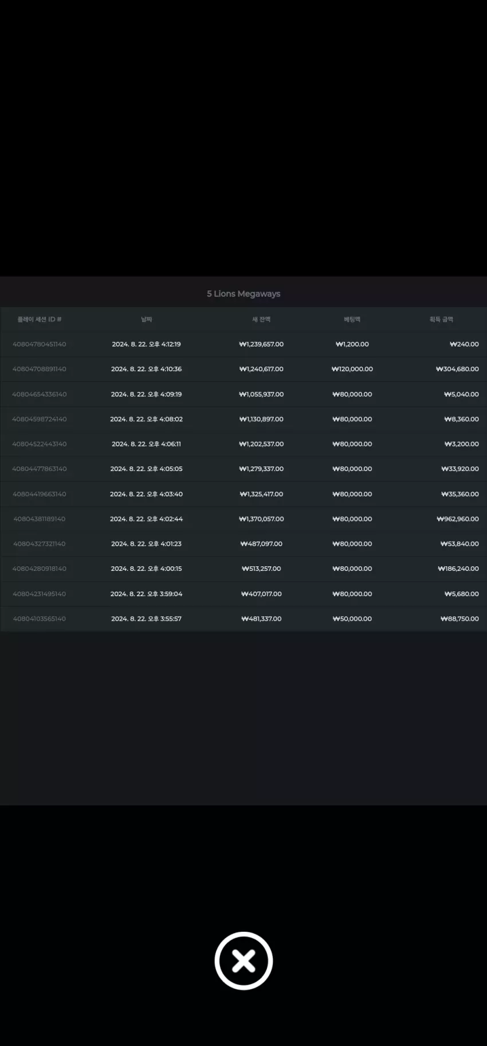
Task: Click the win amount ₩962,960.00
Action: point(458,519)
